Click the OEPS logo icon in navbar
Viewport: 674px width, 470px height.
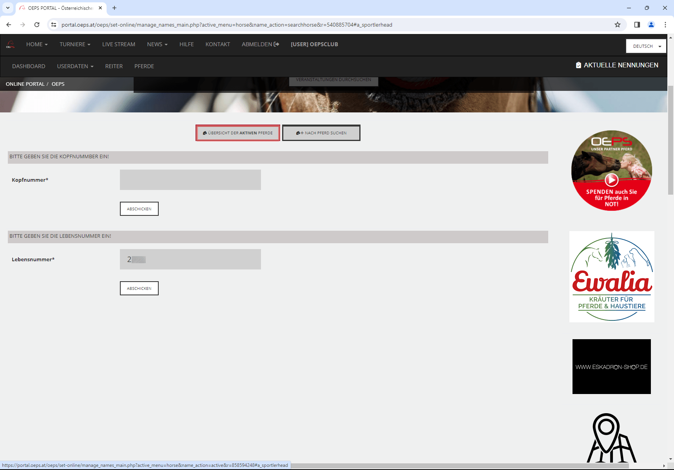pos(11,45)
